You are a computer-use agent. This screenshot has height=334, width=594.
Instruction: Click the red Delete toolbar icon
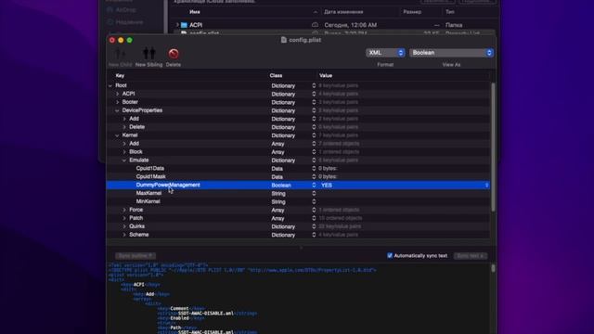[174, 54]
